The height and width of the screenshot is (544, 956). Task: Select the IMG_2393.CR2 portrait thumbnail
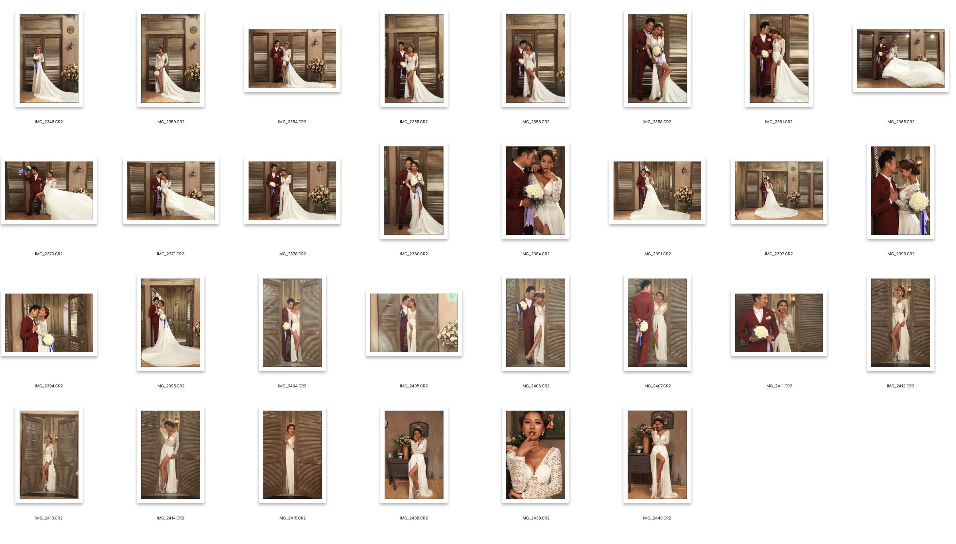pos(900,191)
